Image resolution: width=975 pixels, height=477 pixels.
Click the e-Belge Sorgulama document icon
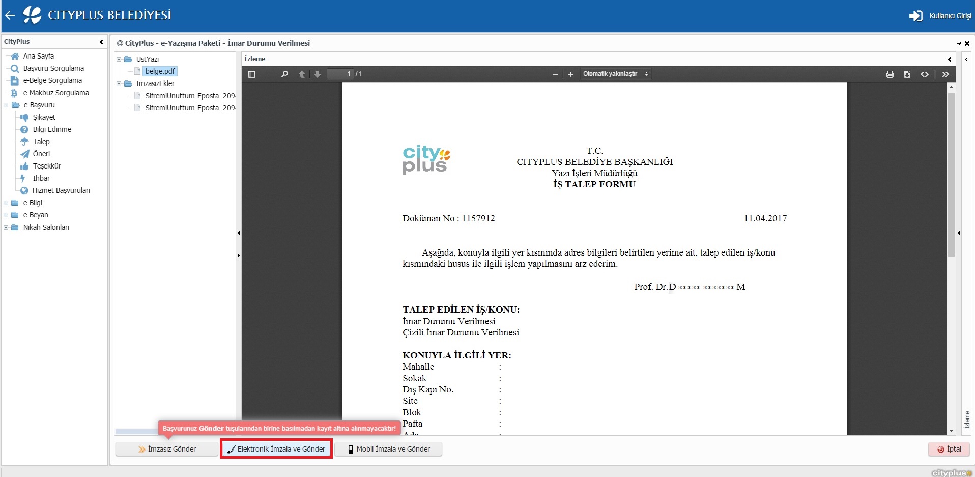coord(15,80)
